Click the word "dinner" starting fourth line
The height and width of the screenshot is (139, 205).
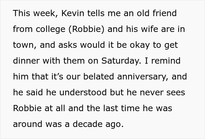(26, 61)
